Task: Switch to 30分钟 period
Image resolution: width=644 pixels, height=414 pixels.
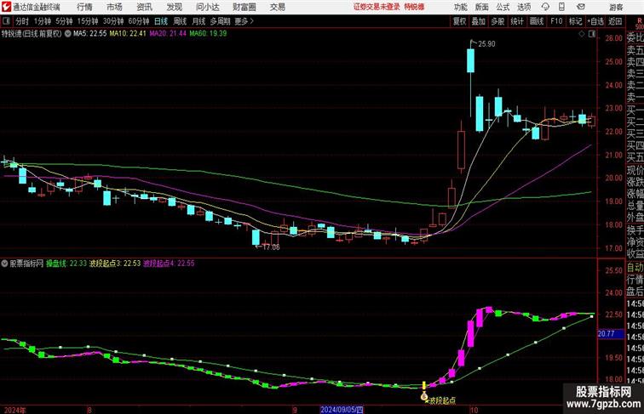Action: click(x=113, y=21)
